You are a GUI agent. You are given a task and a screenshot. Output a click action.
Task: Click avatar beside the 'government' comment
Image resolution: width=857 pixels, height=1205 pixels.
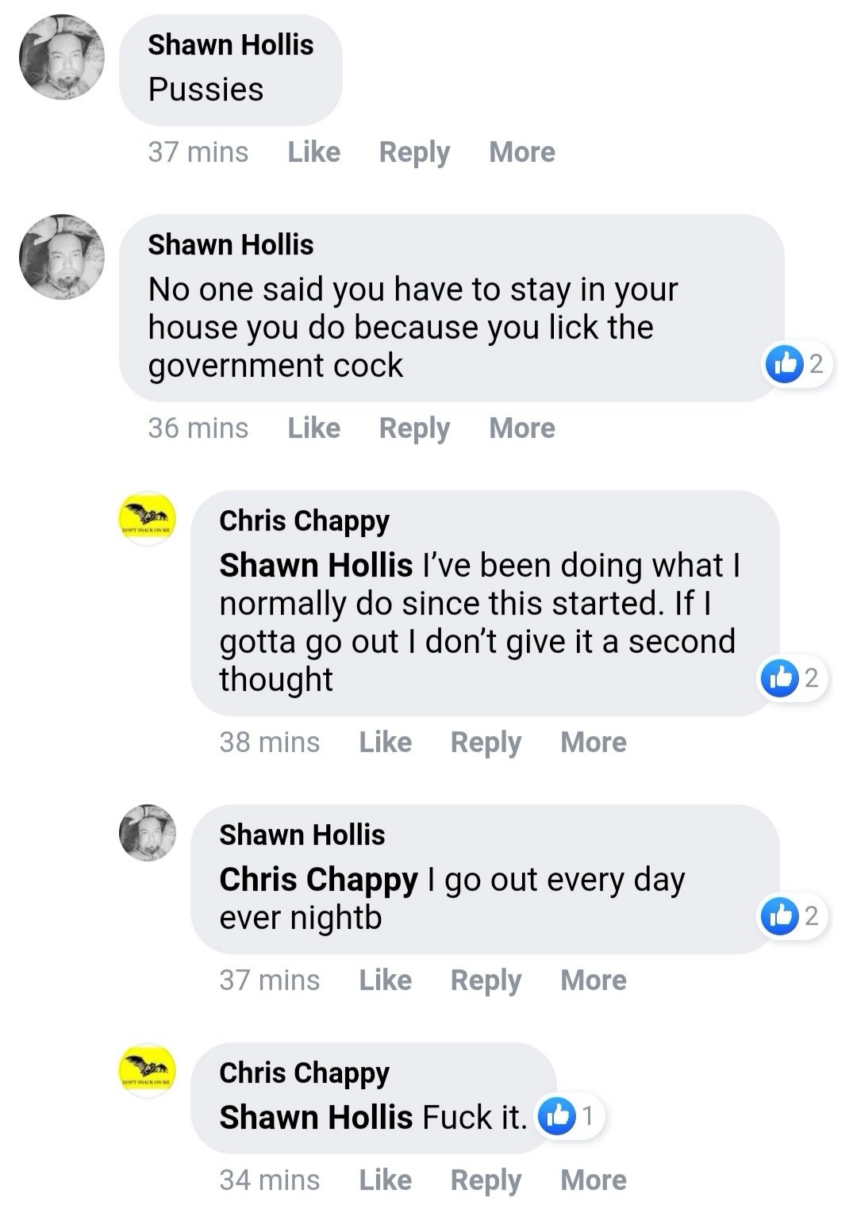coord(62,256)
